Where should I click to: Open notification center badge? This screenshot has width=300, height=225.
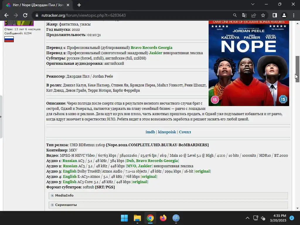click(292, 218)
